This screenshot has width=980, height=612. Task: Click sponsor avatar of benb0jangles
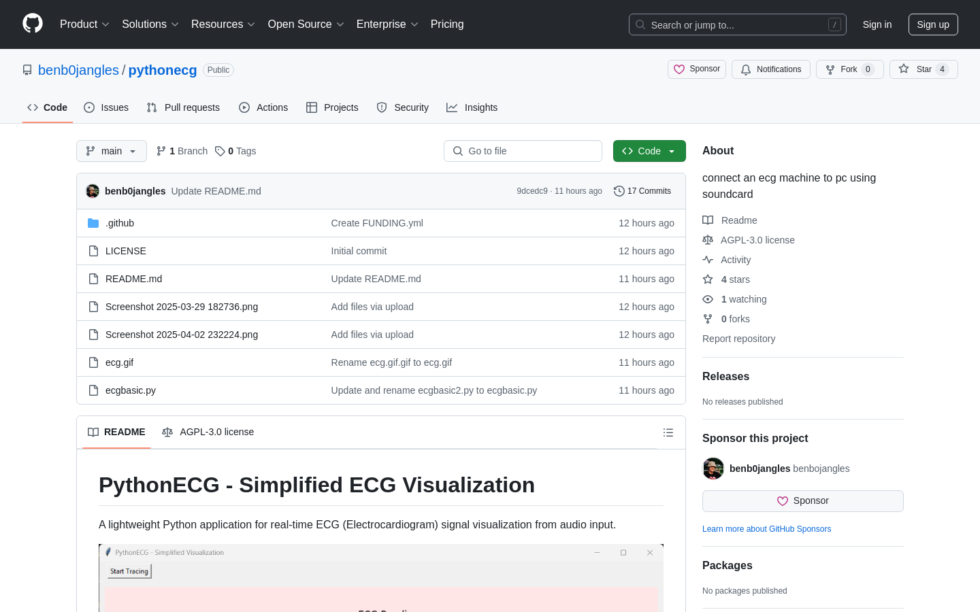(713, 469)
